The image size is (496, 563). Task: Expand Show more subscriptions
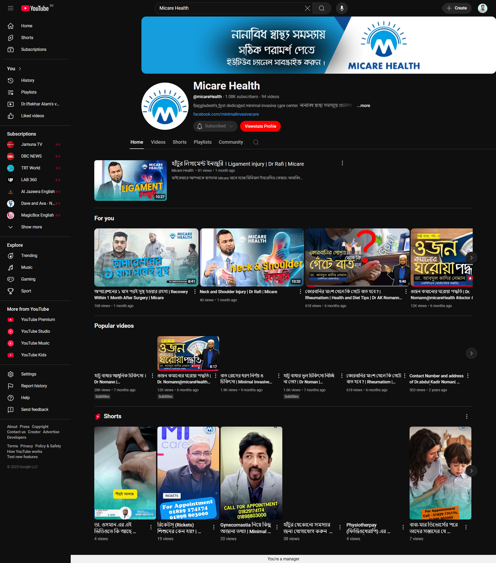click(35, 227)
